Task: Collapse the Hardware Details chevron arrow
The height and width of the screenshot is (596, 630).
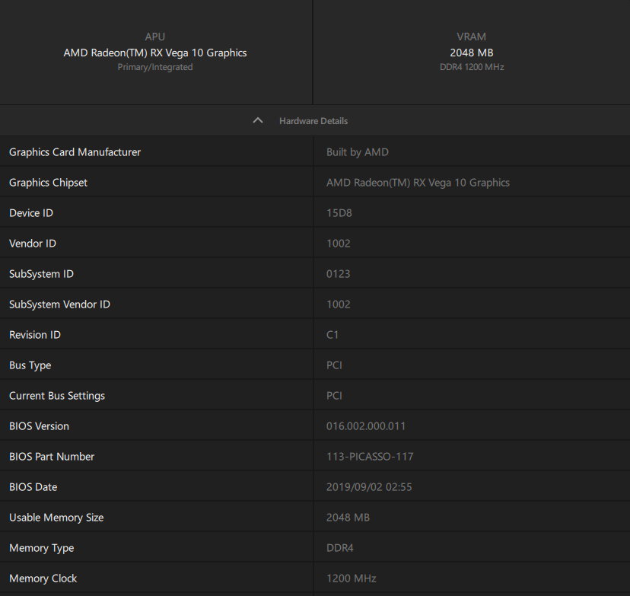Action: (258, 120)
